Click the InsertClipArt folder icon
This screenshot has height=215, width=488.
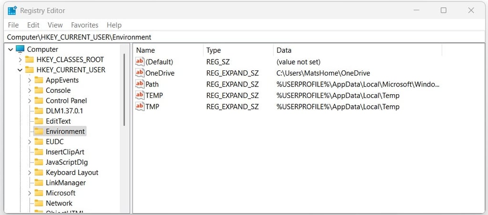(39, 152)
